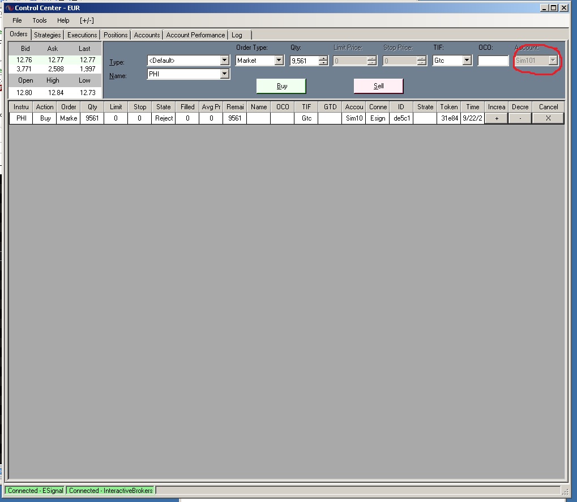Screen dimensions: 577x502
Task: Switch to the Strategies tab
Action: 47,35
